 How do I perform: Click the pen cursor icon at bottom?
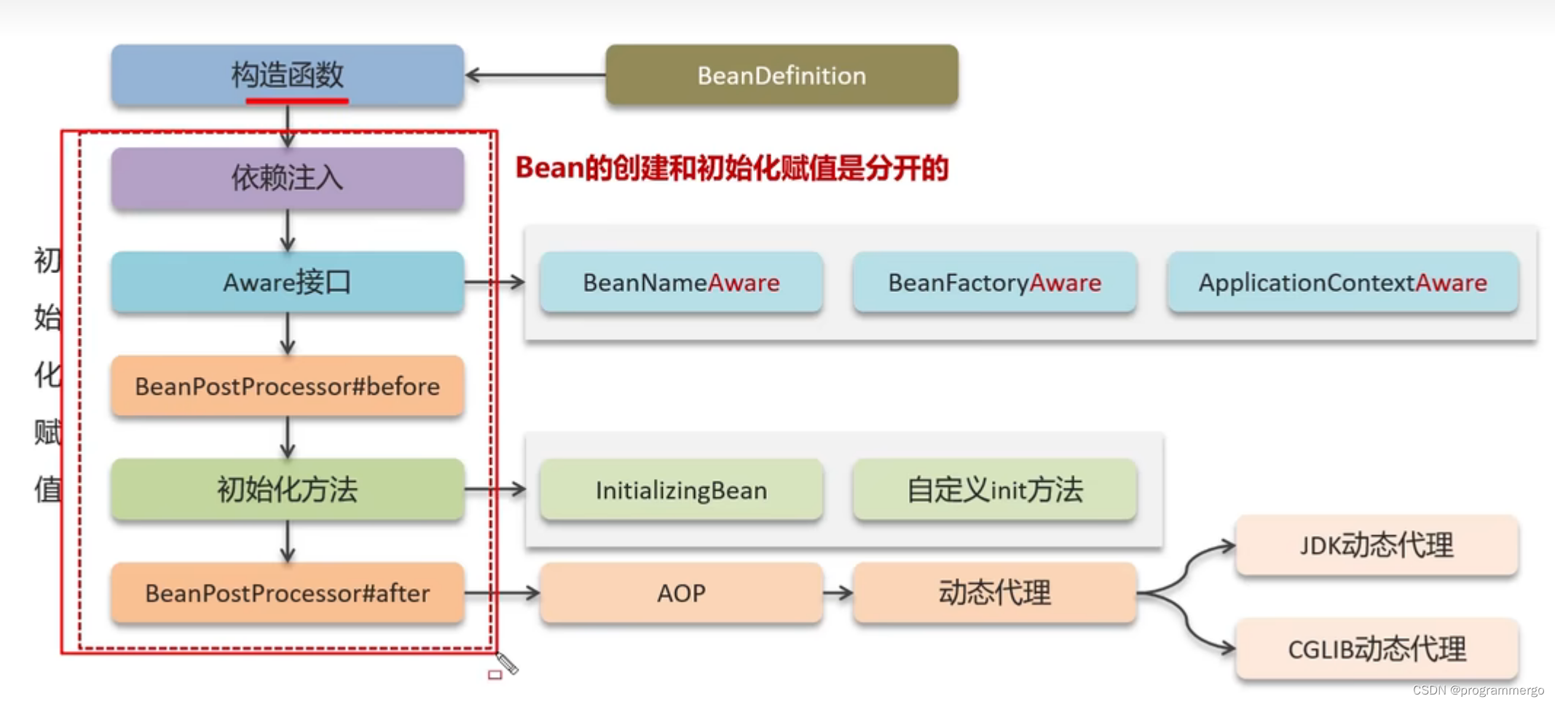[x=506, y=663]
